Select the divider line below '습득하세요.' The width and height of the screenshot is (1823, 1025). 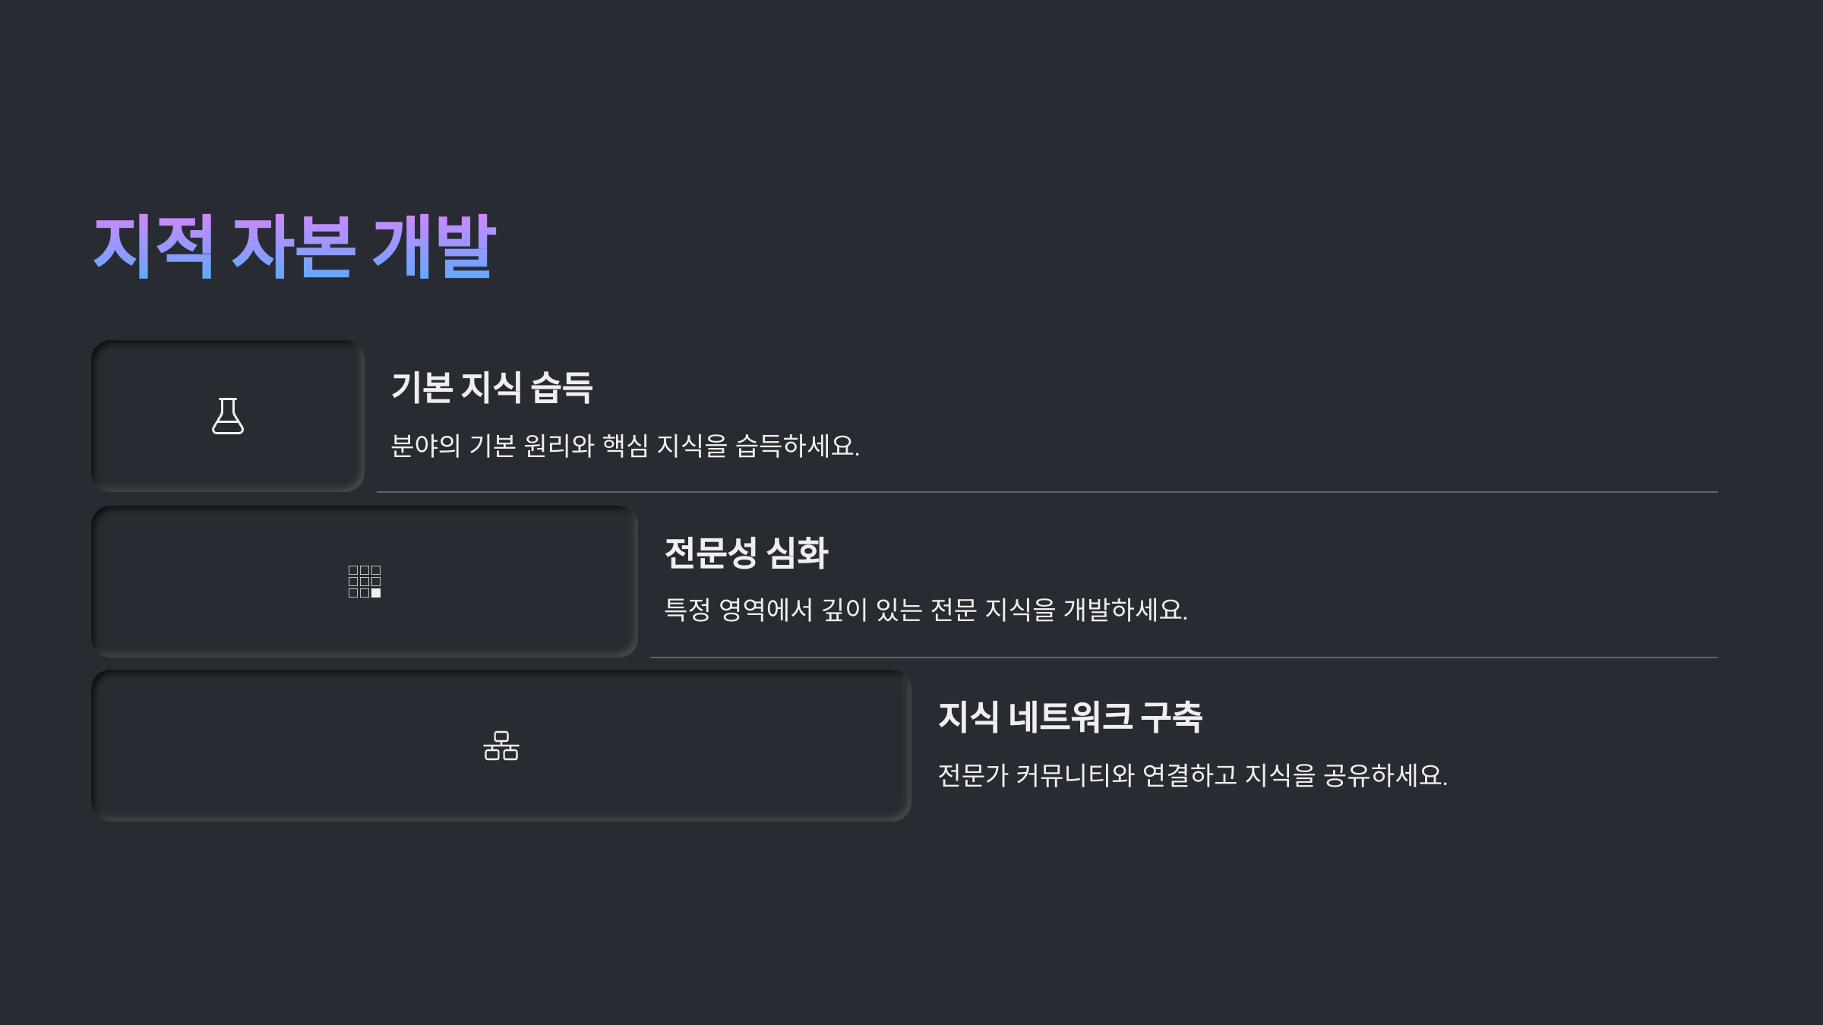coord(1047,492)
